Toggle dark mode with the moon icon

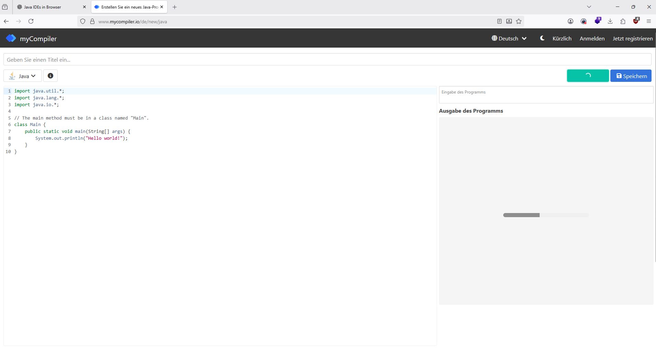point(542,38)
